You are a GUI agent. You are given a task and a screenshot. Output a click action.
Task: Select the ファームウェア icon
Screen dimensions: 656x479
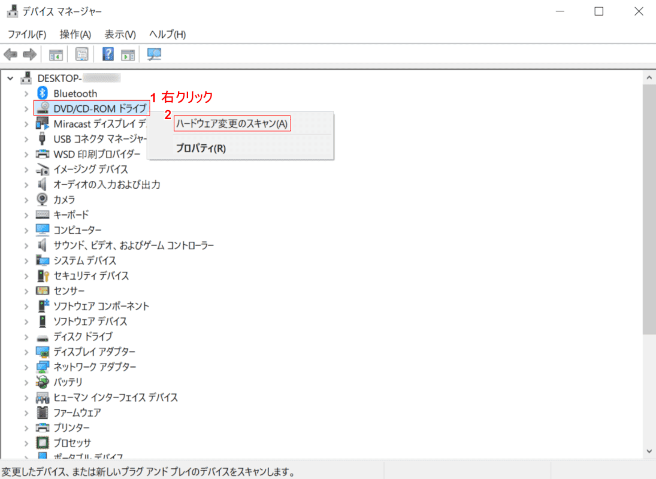(43, 413)
